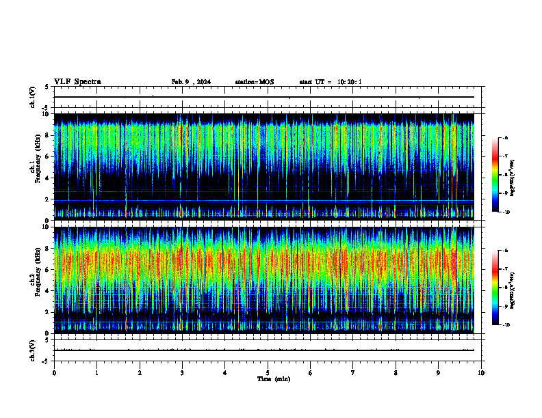
Task: Click time axis tick label "2"
Action: [140, 373]
